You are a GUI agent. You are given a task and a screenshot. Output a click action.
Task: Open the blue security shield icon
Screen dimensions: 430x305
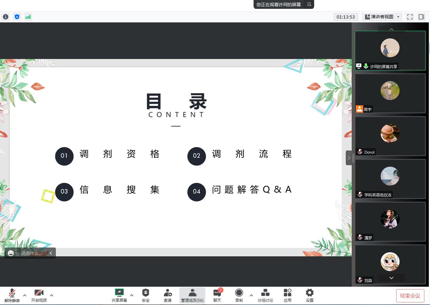(17, 17)
